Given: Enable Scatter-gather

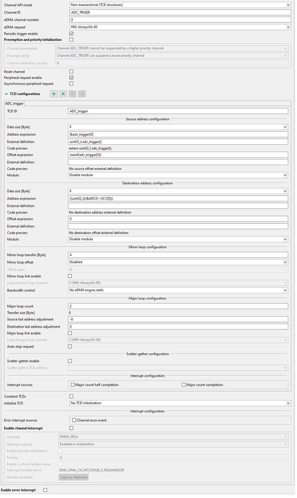Looking at the screenshot, I should click(71, 361).
